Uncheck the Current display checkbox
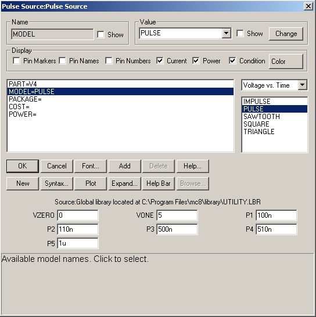Viewport: 316px width, 317px height. [160, 60]
